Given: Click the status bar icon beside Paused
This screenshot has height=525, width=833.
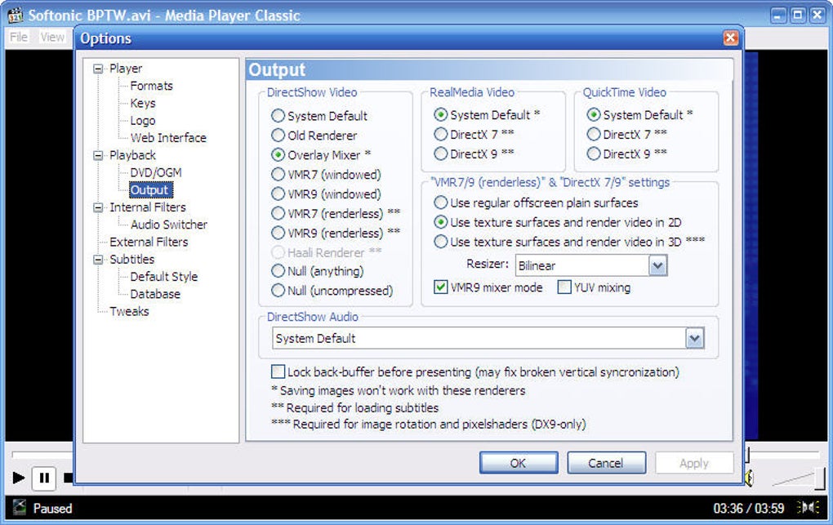Looking at the screenshot, I should [x=19, y=508].
